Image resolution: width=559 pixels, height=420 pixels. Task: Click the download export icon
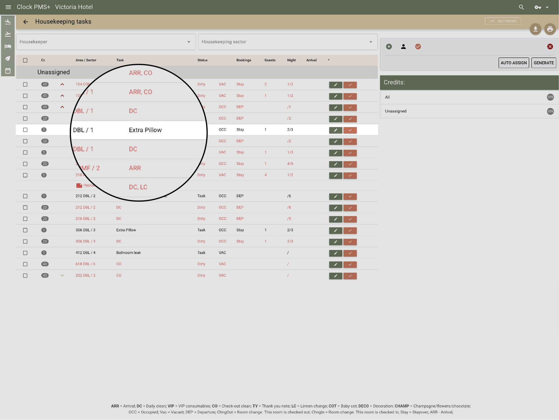coord(535,29)
